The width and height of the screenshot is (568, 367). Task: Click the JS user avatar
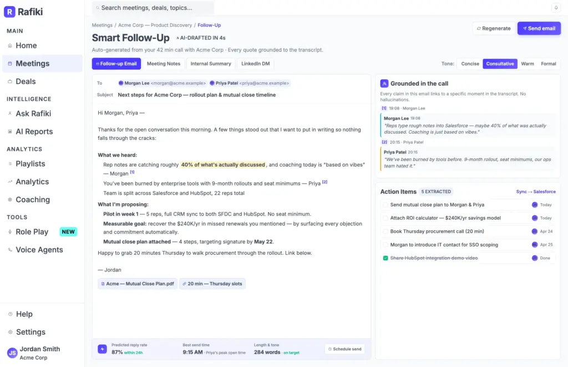[x=12, y=353]
